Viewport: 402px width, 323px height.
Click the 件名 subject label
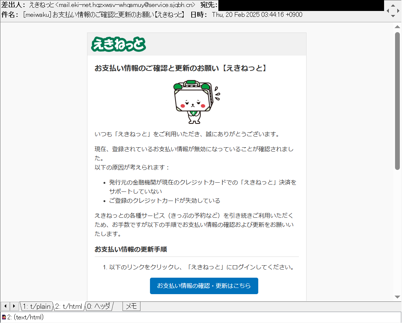10,15
